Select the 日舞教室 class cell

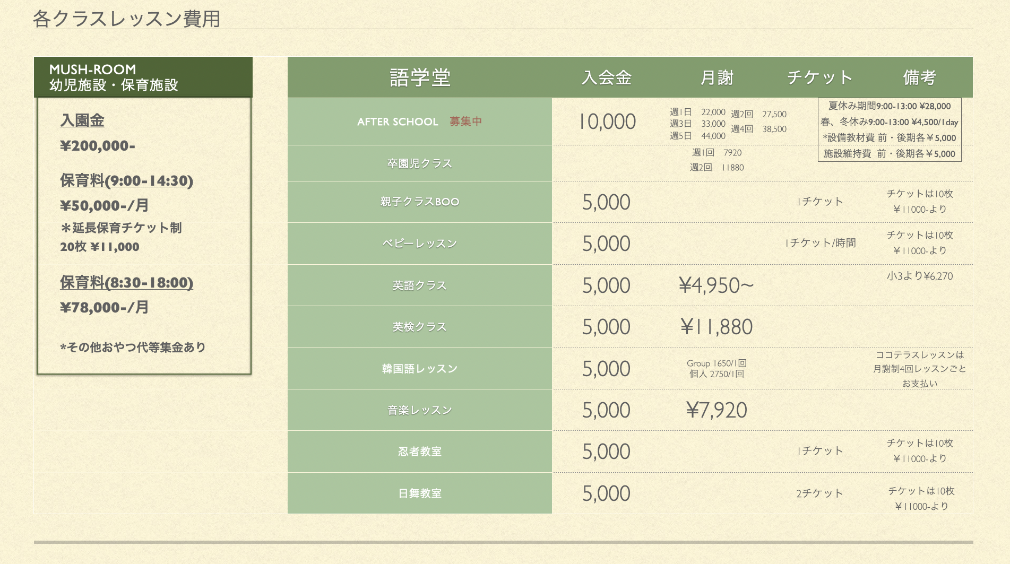(420, 493)
